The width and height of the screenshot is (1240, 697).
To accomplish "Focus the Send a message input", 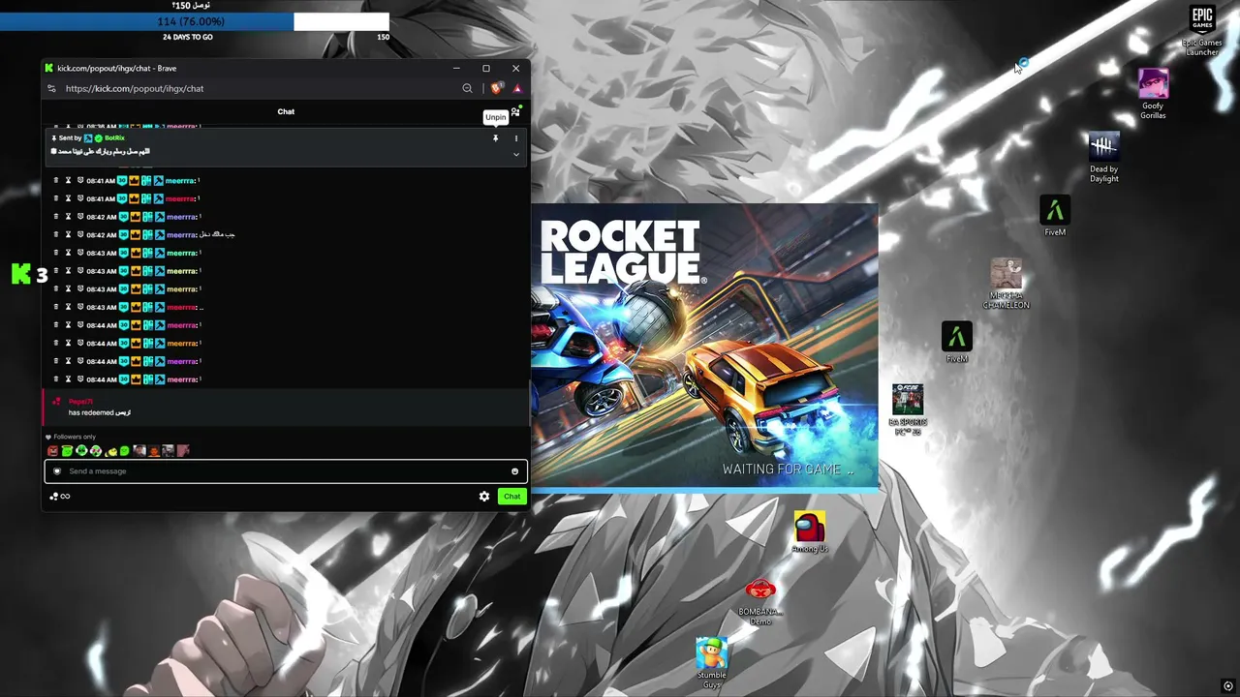I will (x=286, y=471).
